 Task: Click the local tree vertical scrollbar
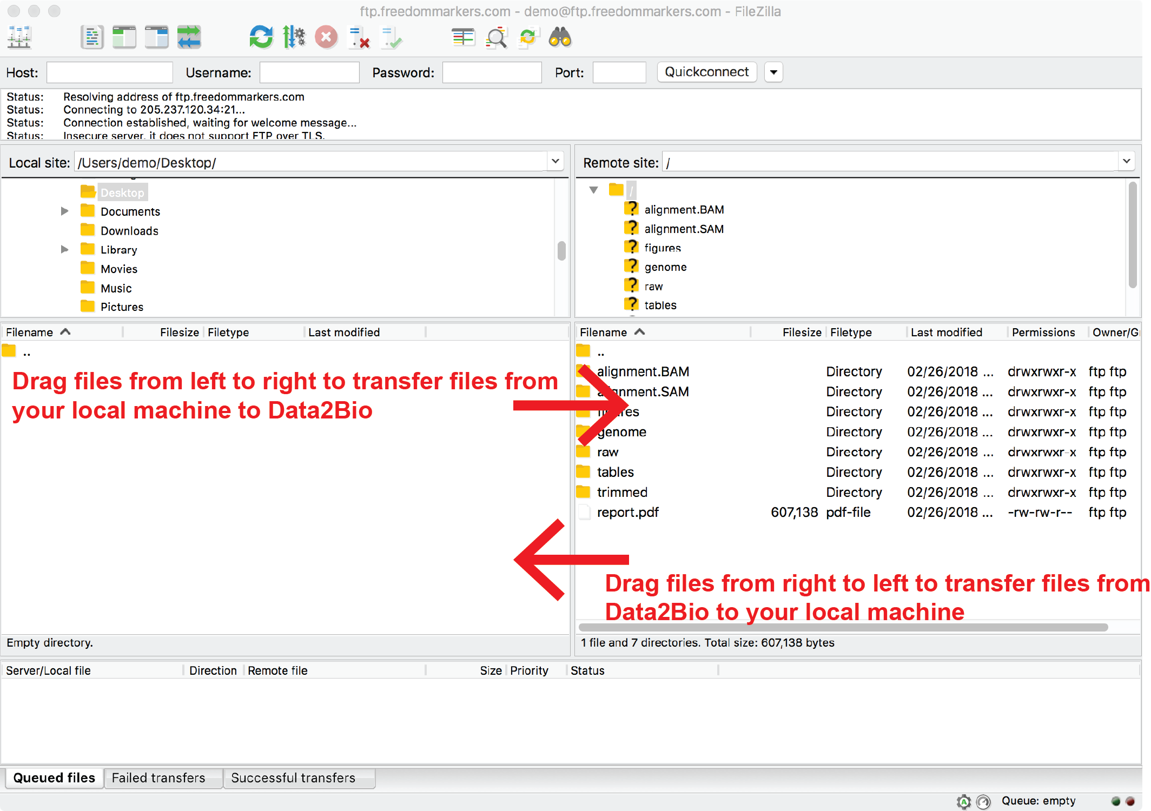pyautogui.click(x=561, y=251)
